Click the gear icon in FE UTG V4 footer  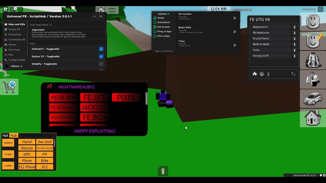(262, 74)
